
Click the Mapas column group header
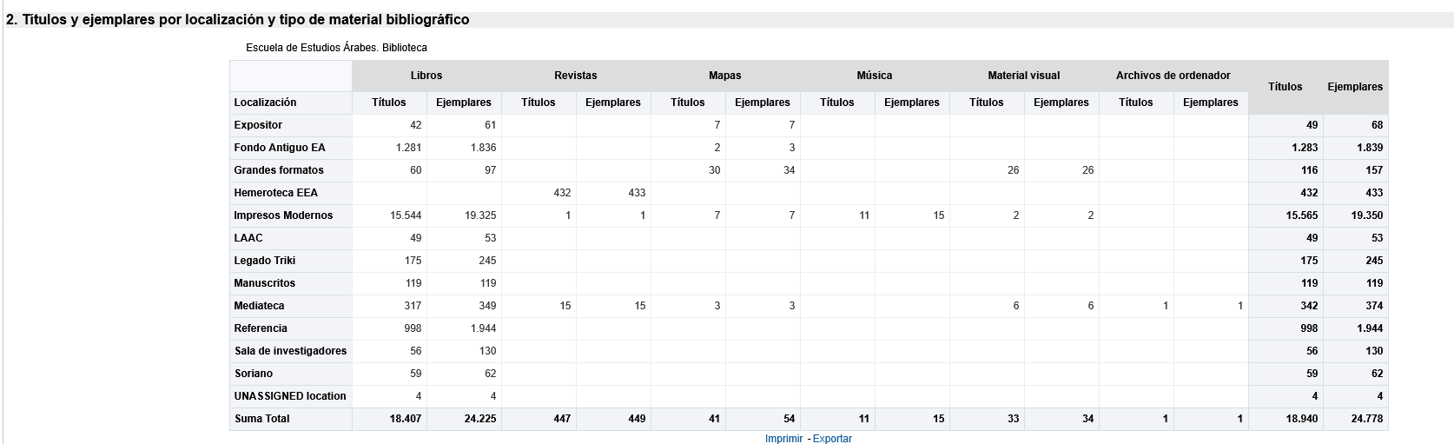(725, 76)
